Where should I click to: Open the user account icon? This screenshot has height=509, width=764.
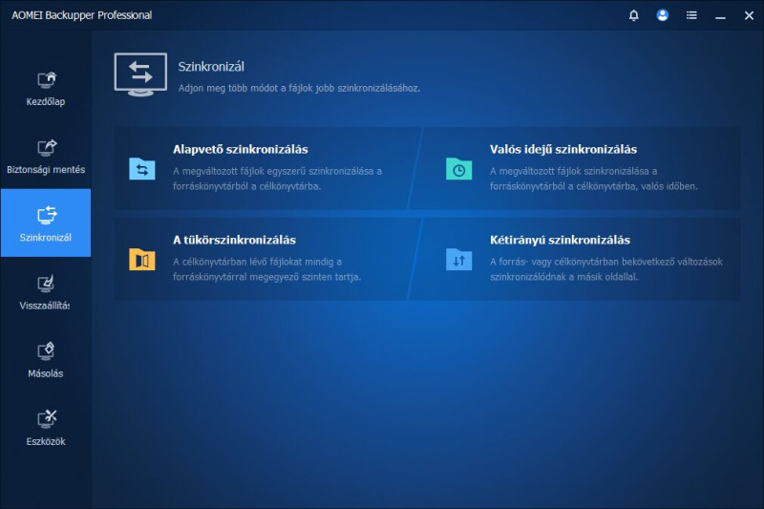pyautogui.click(x=662, y=15)
